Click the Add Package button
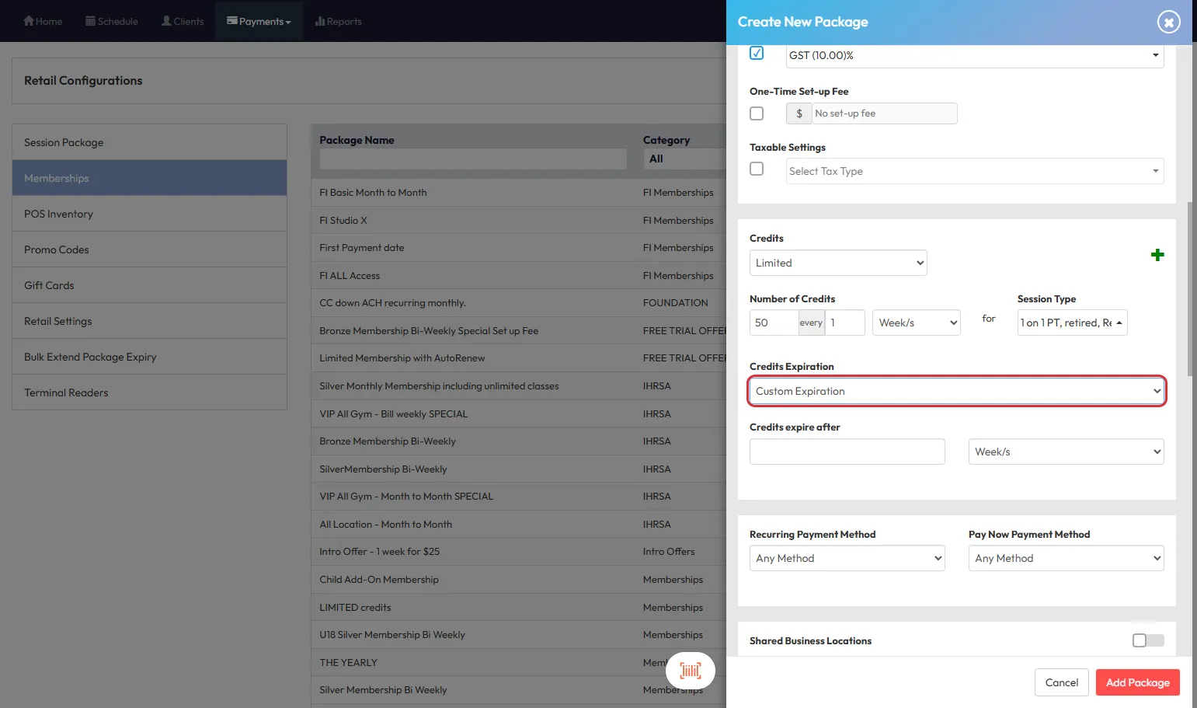The width and height of the screenshot is (1197, 708). click(1137, 682)
